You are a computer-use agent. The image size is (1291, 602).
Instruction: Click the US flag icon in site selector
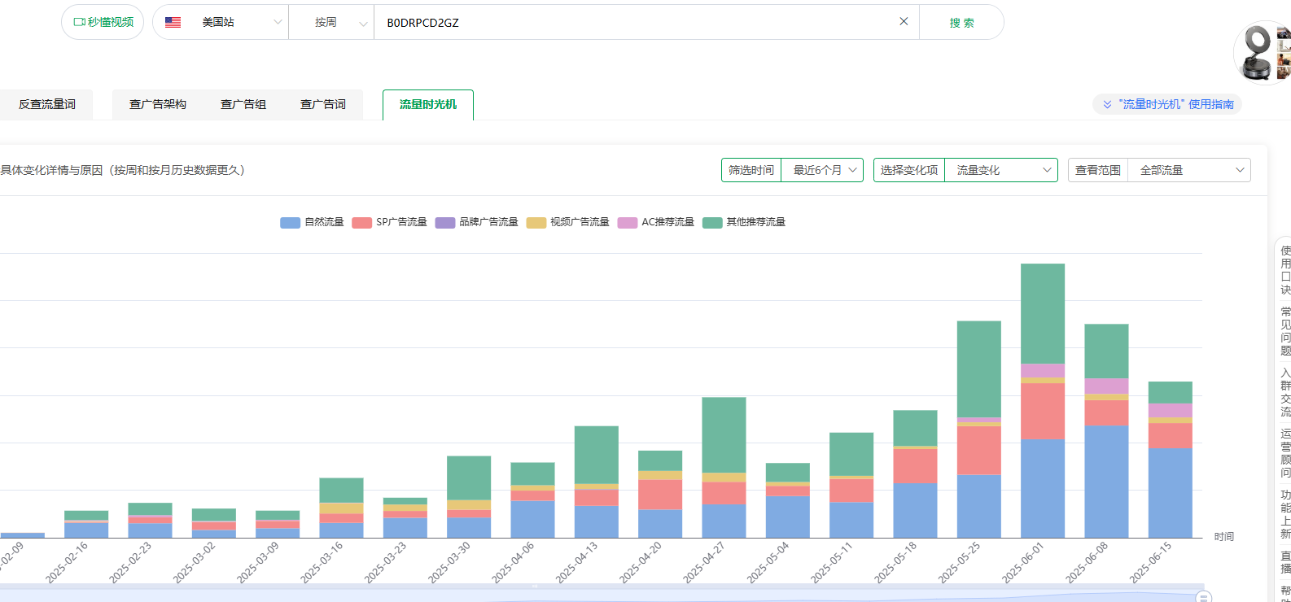click(173, 23)
